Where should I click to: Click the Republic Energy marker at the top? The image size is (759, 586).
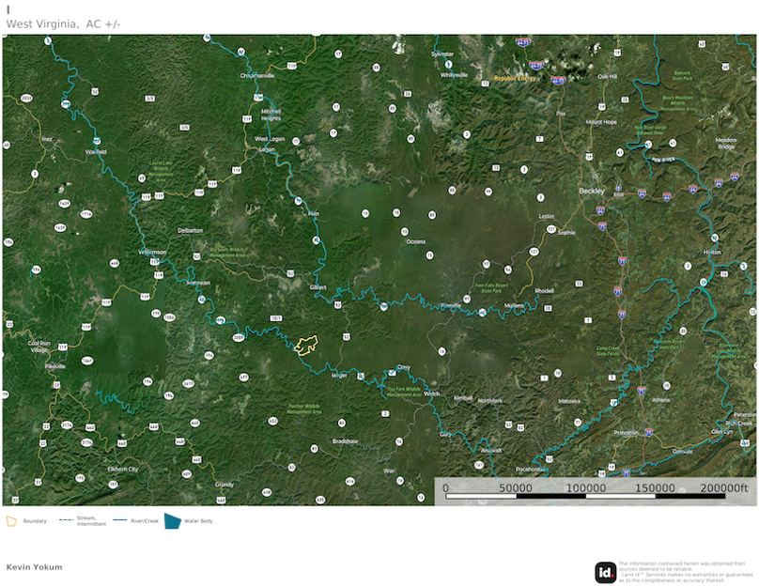point(514,78)
